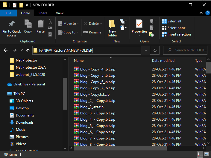Collapse the ribbon using the chevron
The image size is (211, 158).
[201, 13]
